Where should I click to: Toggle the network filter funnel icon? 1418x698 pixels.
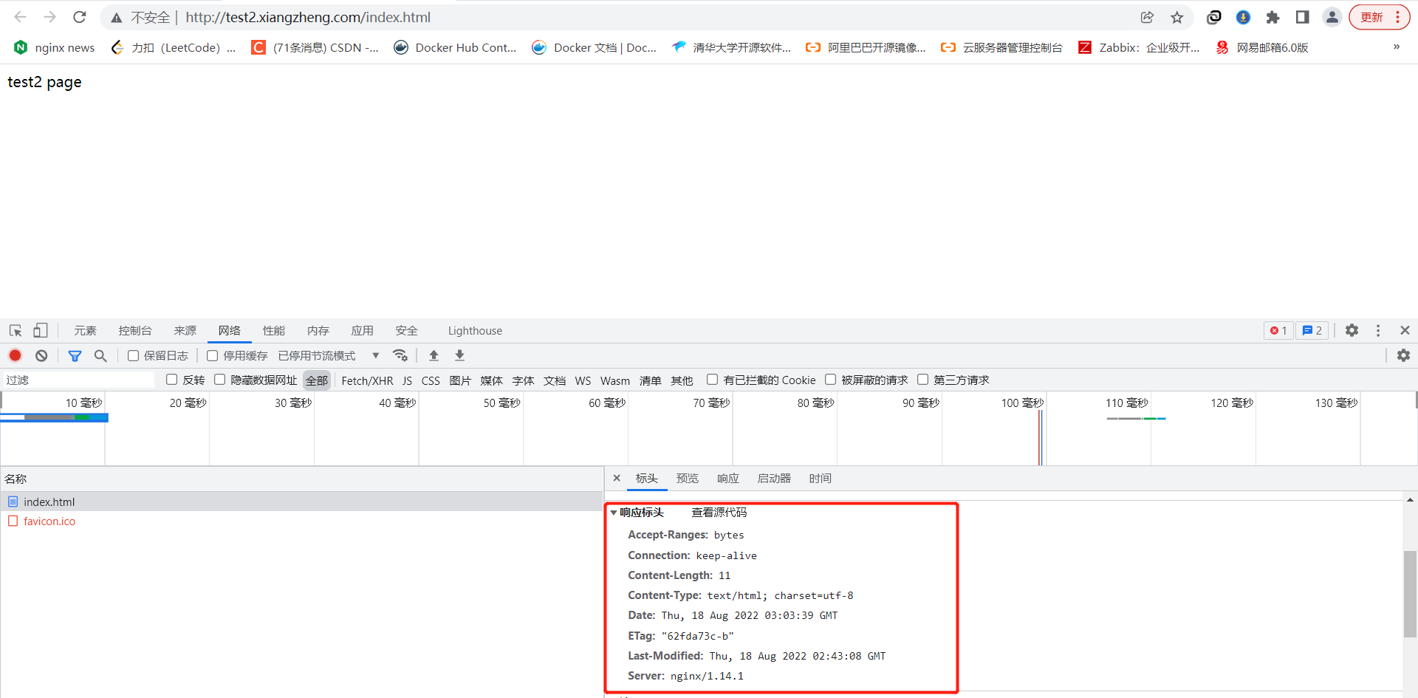point(75,355)
